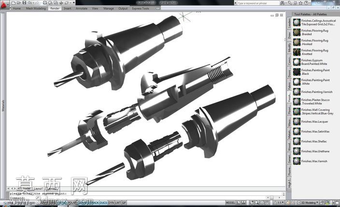Click the MODEL space button
This screenshot has height=207, width=340.
[230, 203]
